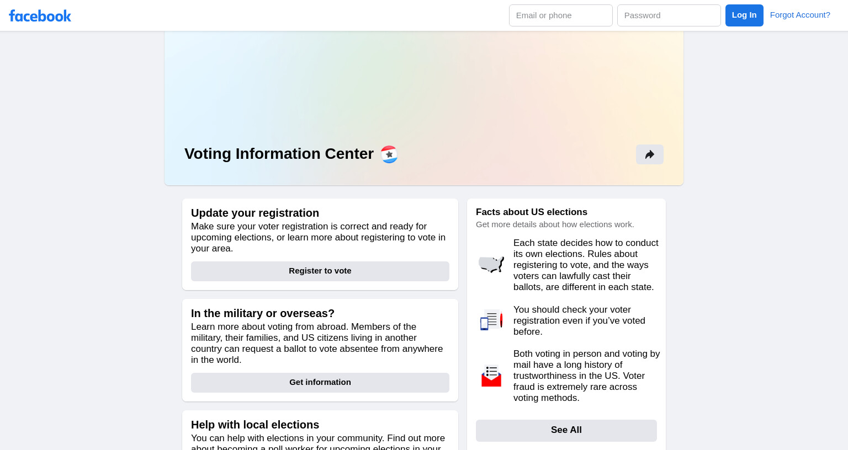This screenshot has width=848, height=450.
Task: Click the voter registration document icon
Action: coord(491,320)
